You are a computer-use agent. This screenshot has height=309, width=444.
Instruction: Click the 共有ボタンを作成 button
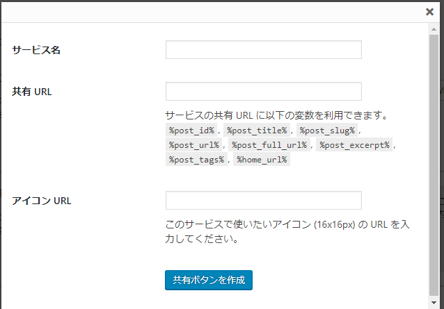click(209, 281)
